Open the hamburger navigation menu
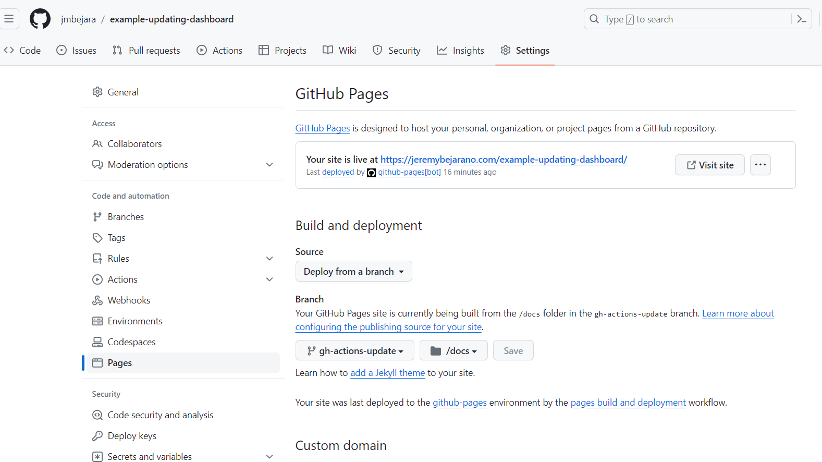The width and height of the screenshot is (822, 462). pos(9,19)
